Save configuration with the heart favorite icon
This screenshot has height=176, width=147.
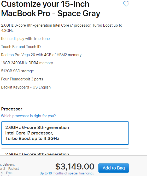[126, 4]
